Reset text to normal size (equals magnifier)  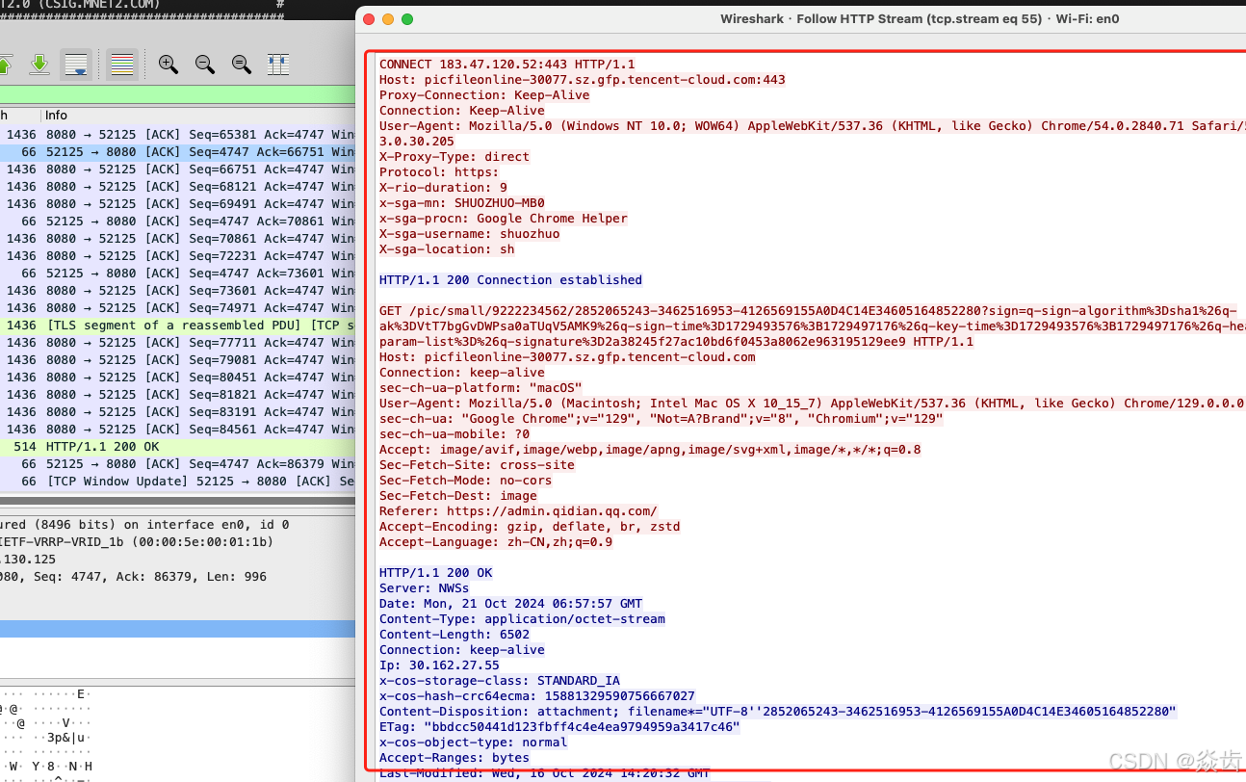tap(242, 65)
